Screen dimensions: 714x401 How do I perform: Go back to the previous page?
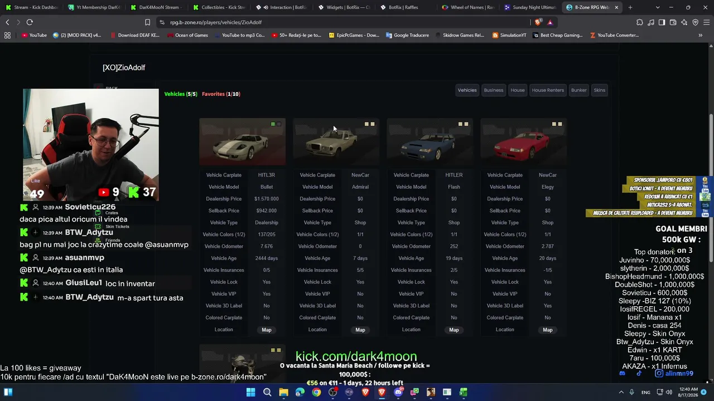click(7, 22)
